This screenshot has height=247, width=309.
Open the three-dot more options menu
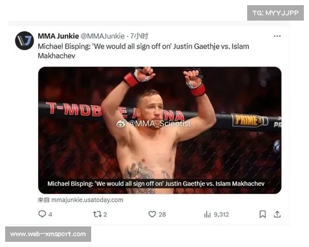(277, 36)
